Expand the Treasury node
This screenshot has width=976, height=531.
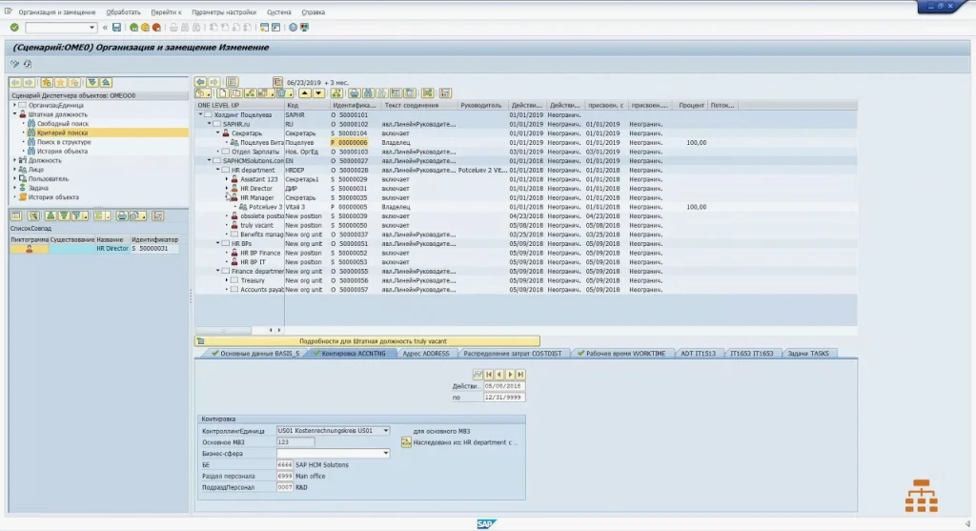click(x=227, y=280)
